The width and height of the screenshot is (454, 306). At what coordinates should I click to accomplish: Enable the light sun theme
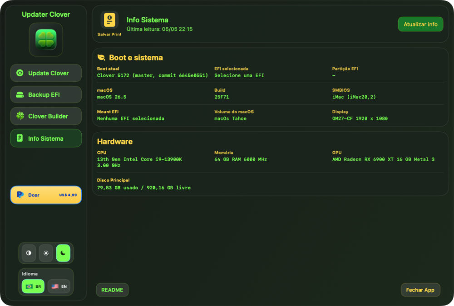pos(46,253)
